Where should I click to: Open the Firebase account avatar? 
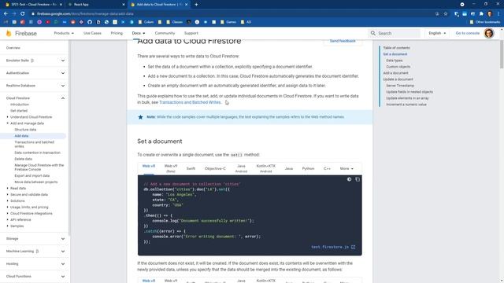pos(489,33)
